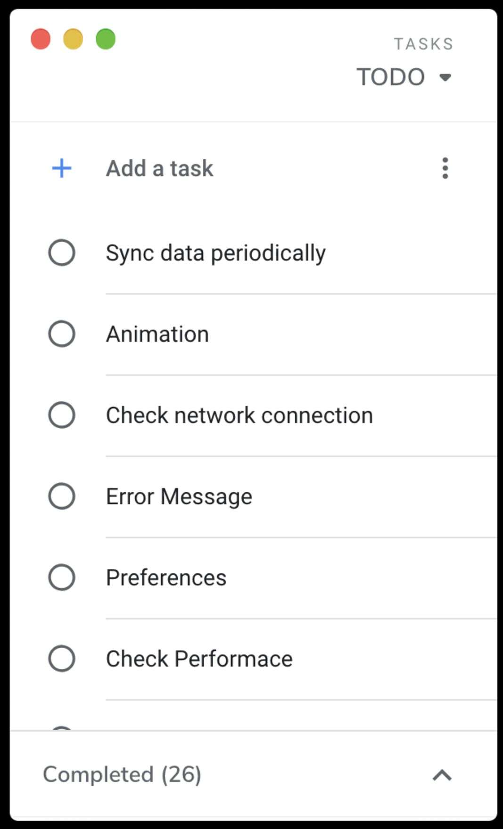Click the 'Check network connection' task title
Image resolution: width=503 pixels, height=829 pixels.
tap(239, 415)
